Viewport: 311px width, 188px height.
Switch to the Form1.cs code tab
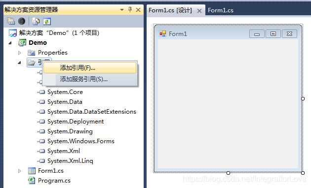pos(221,10)
